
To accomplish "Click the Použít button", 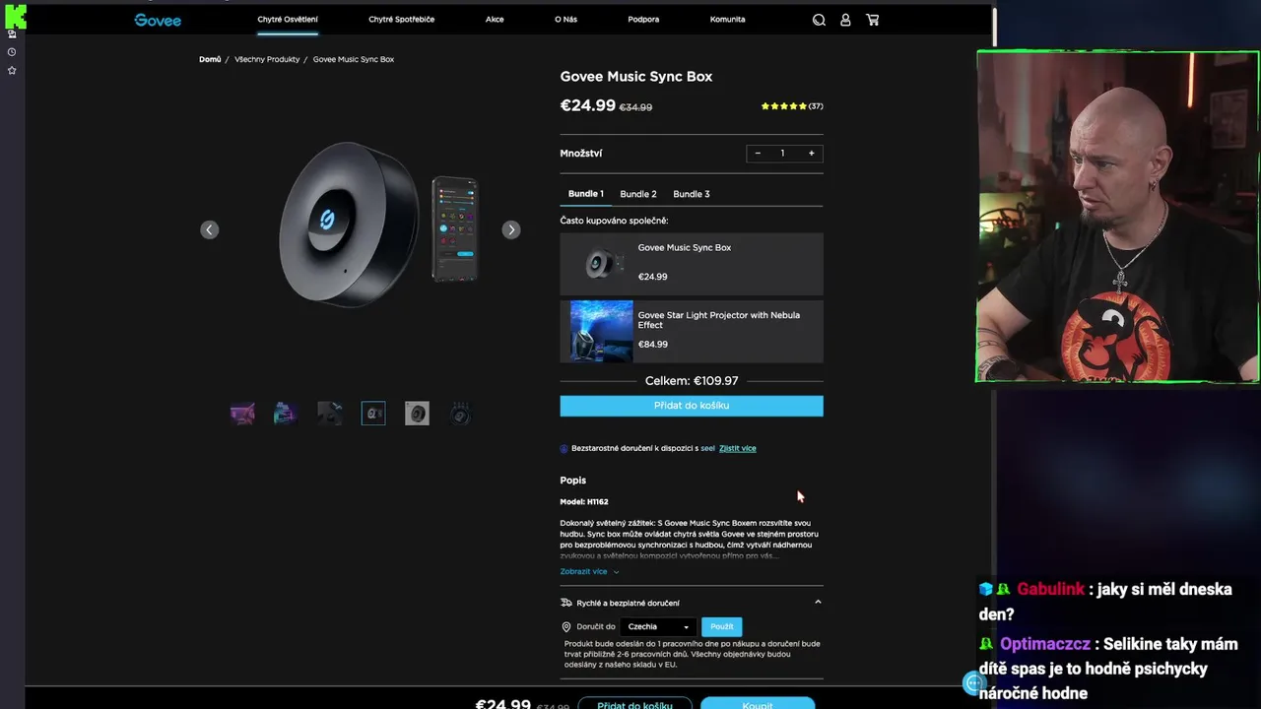I will [722, 626].
